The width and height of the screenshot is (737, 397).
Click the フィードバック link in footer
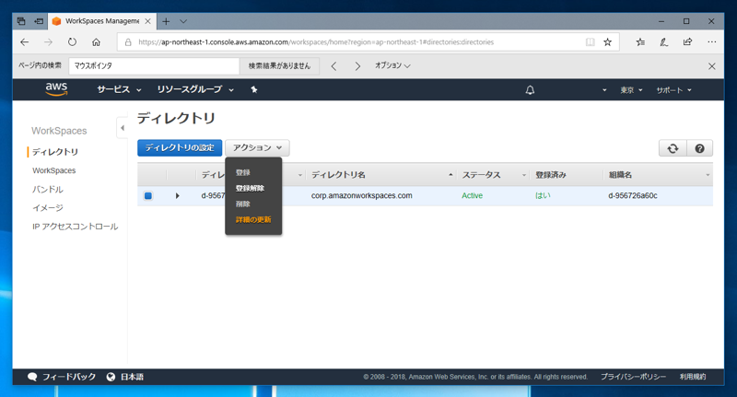tap(69, 377)
